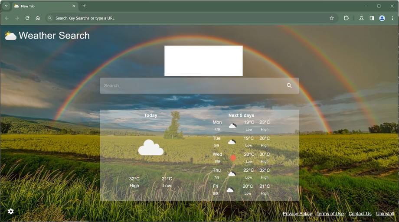Maximize the browser window
Image resolution: width=399 pixels, height=222 pixels.
coord(379,6)
